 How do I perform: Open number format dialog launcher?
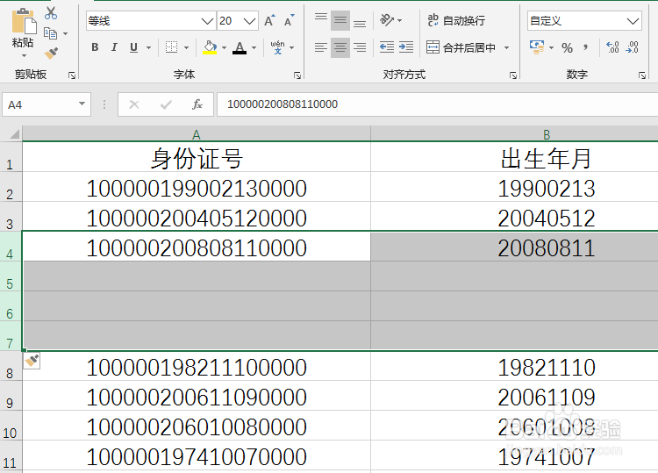point(642,75)
